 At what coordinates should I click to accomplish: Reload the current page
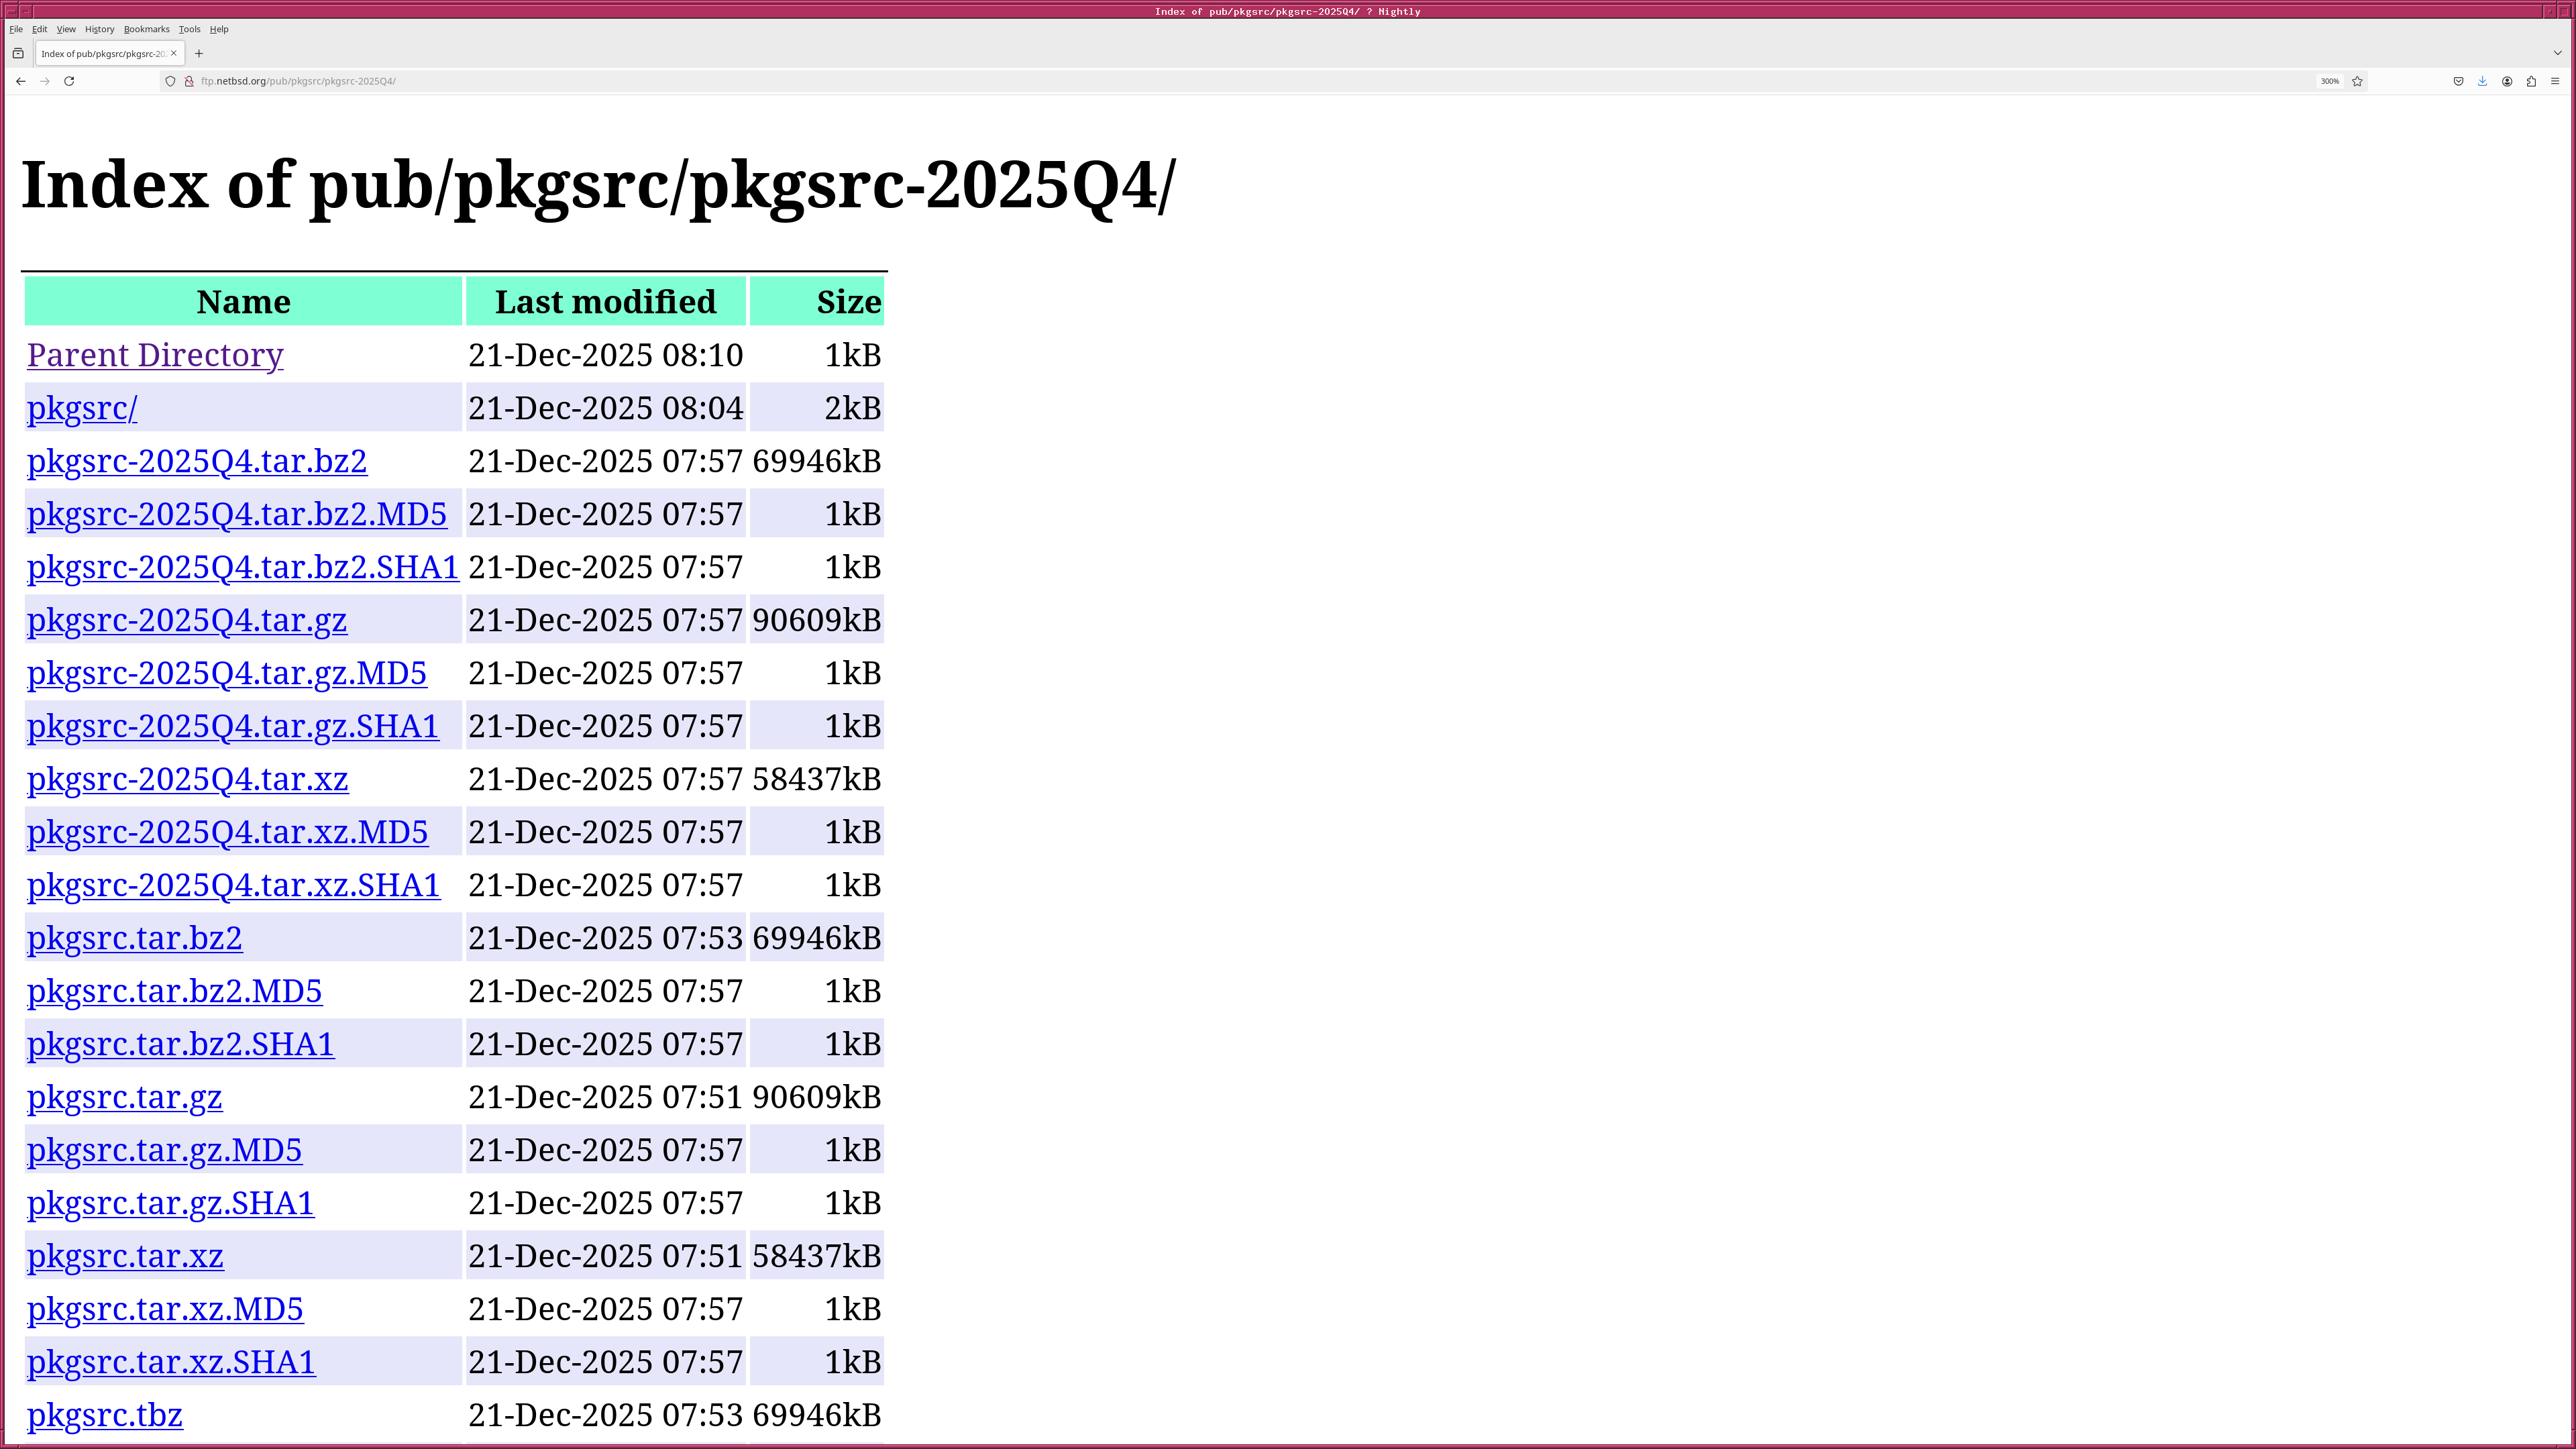(x=69, y=81)
